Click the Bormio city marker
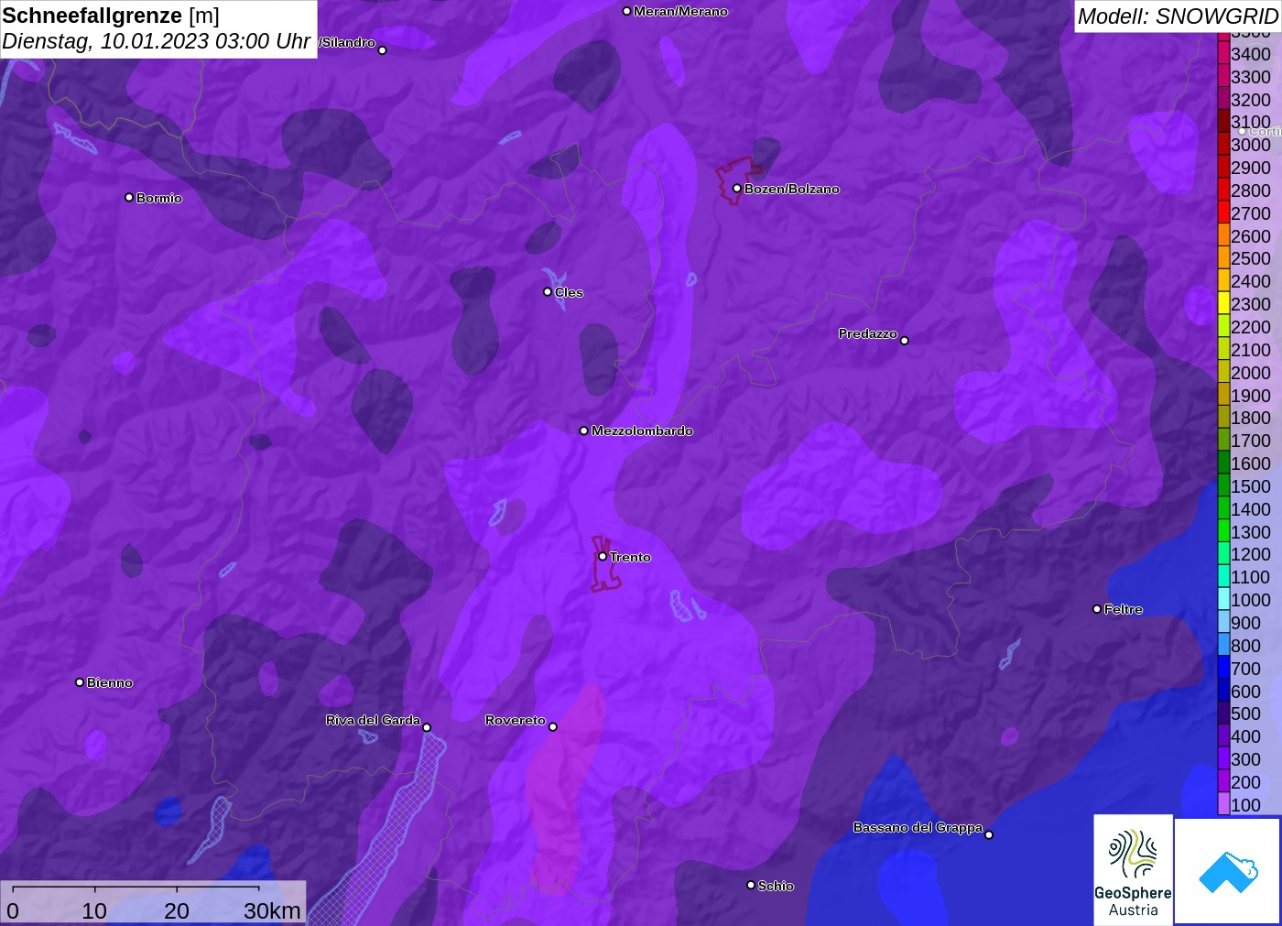Screen dimensions: 1282x926 click(129, 197)
